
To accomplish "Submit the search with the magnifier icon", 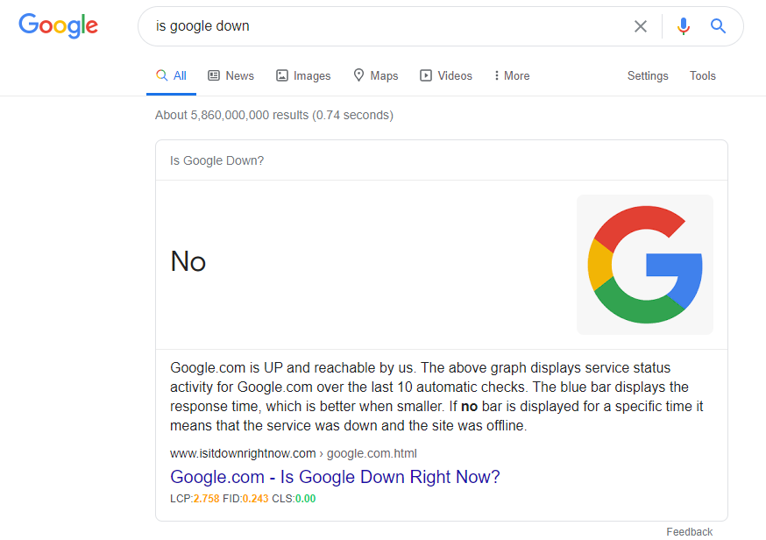I will pyautogui.click(x=718, y=26).
